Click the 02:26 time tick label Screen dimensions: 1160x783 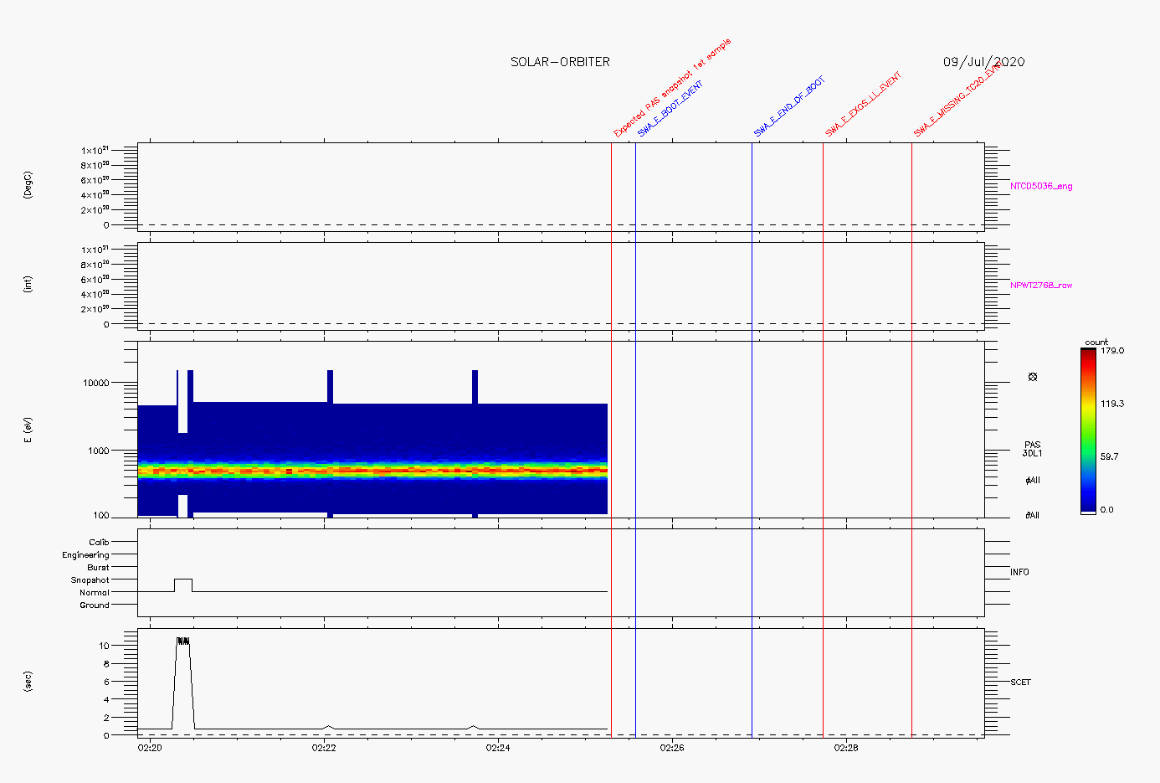coord(672,748)
